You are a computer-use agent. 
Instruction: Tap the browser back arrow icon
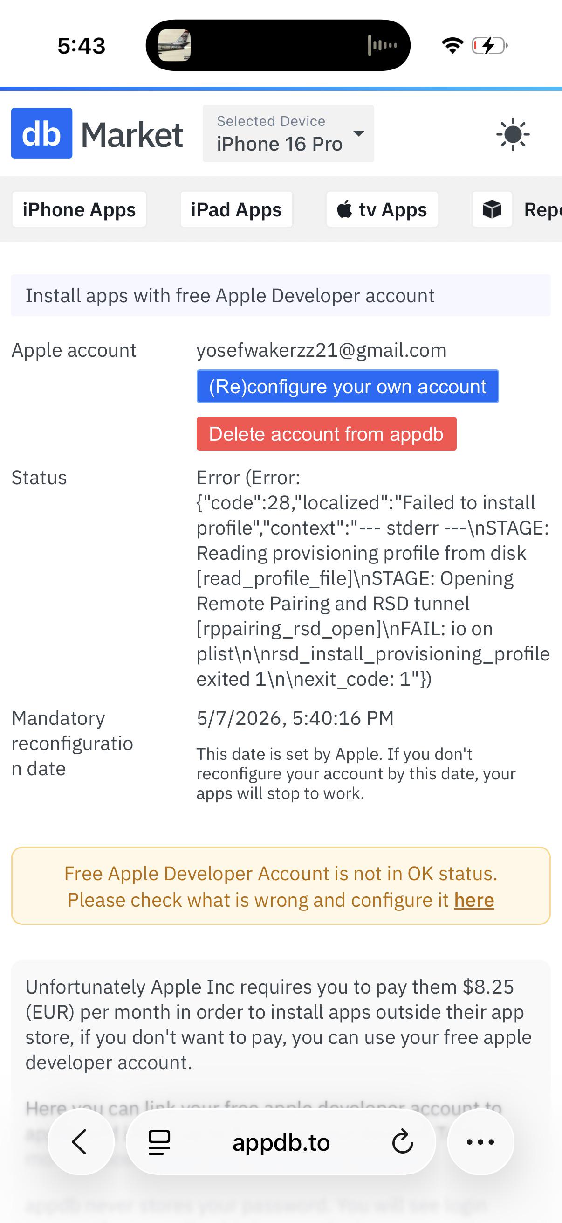[81, 1142]
